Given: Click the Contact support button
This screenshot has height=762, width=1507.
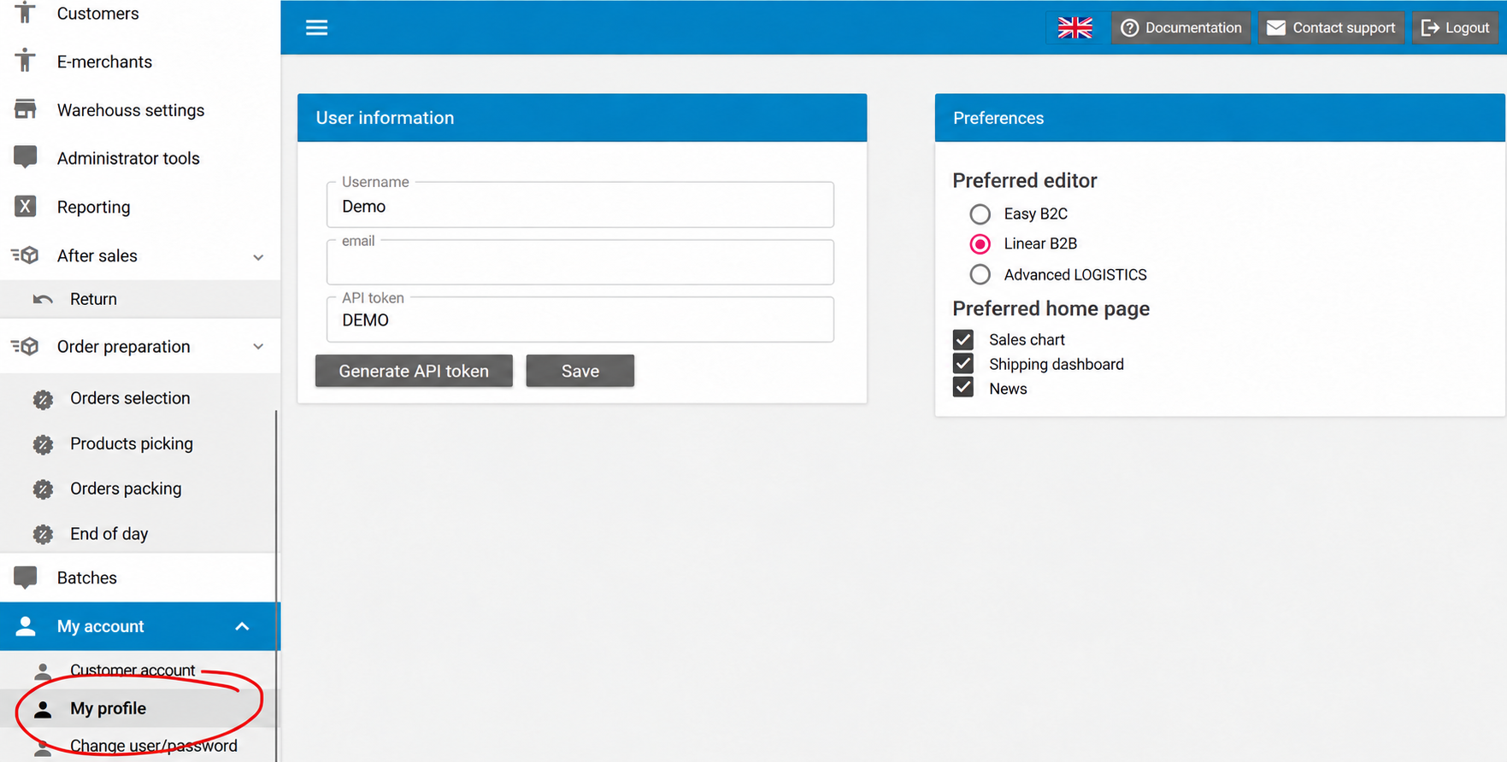Looking at the screenshot, I should coord(1331,27).
